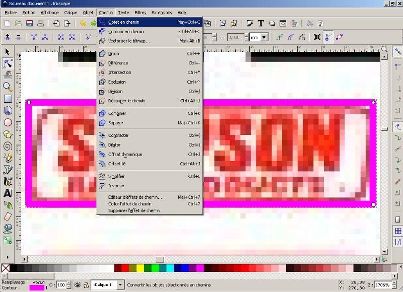Screen dimensions: 403x292
Task: Choose Offset dynamique menu entry
Action: [x=150, y=155]
